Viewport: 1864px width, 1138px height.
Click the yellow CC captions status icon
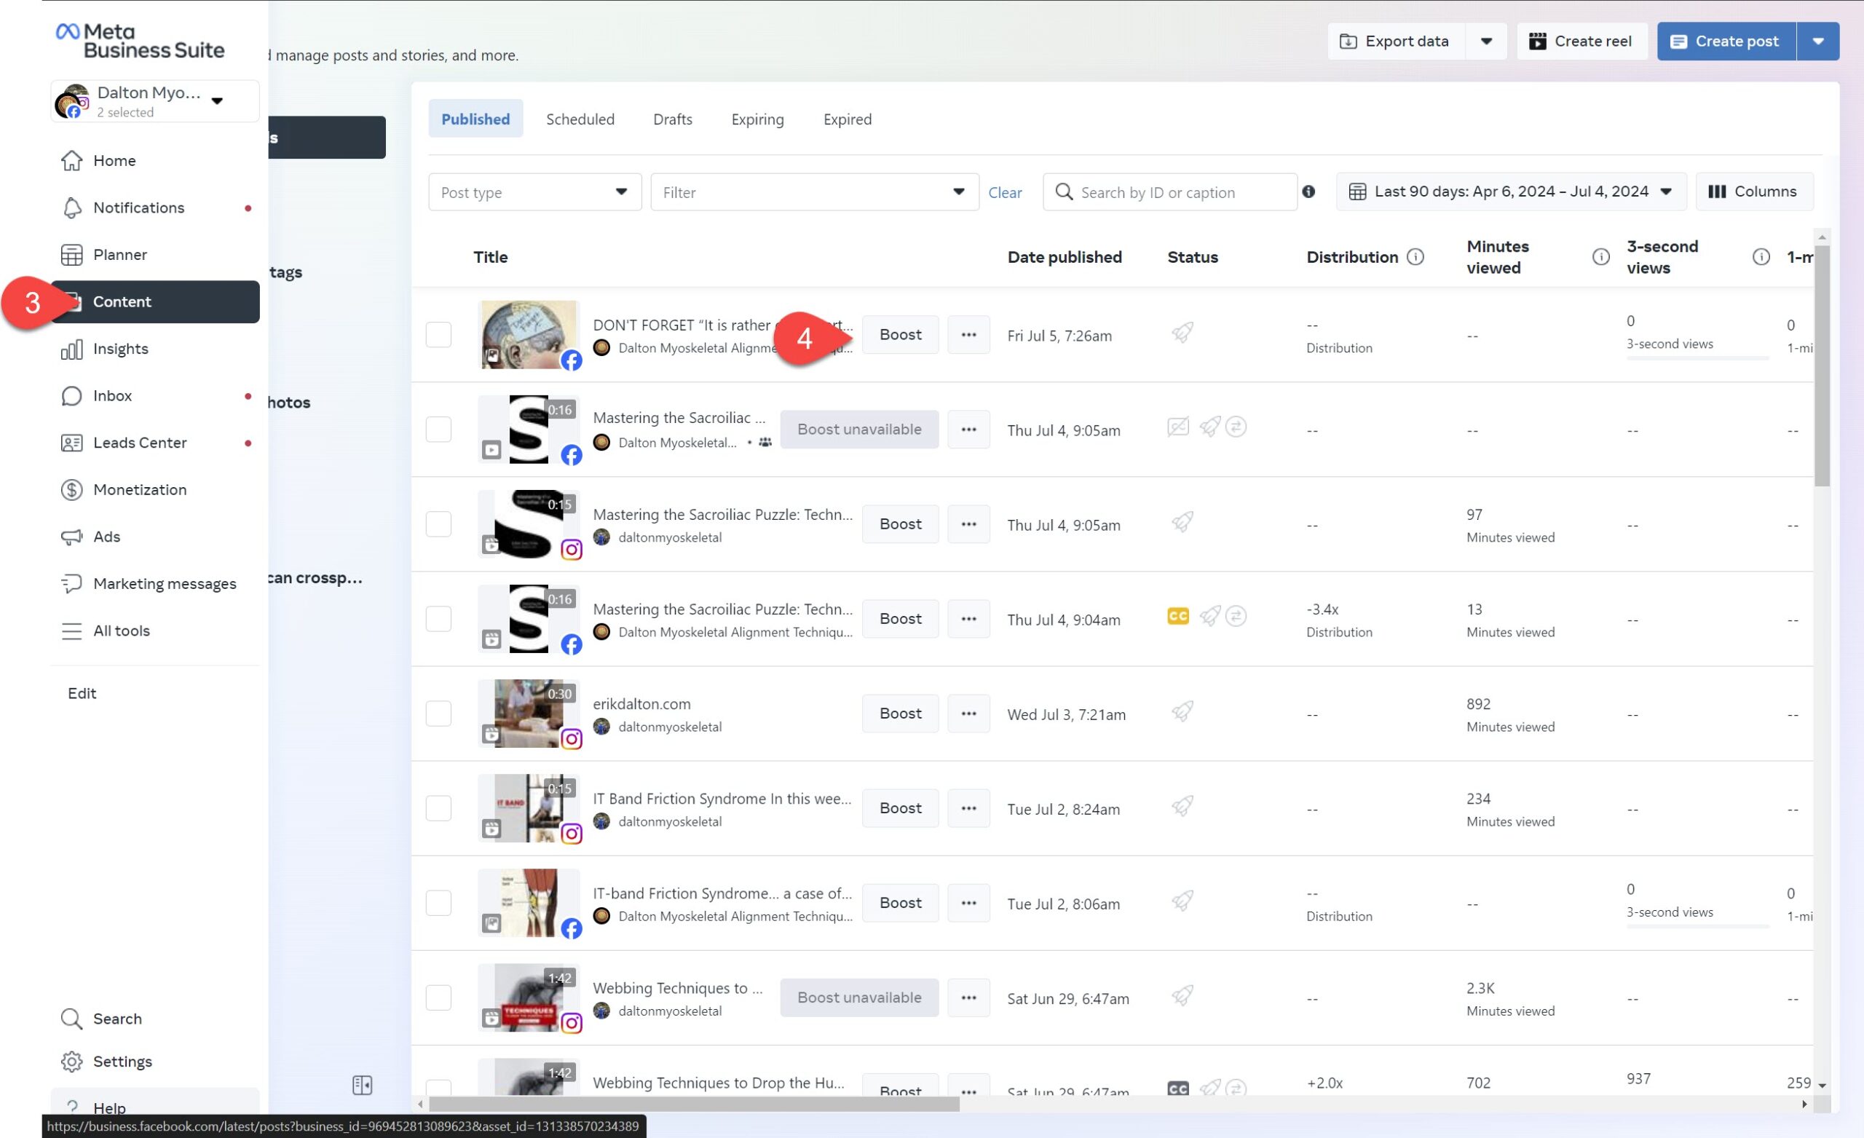[x=1178, y=616]
